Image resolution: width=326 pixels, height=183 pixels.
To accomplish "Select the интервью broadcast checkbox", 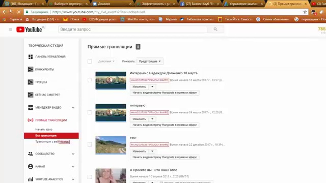I will click(x=90, y=112).
